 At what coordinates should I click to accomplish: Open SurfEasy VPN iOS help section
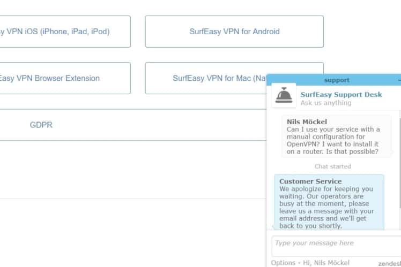[65, 32]
